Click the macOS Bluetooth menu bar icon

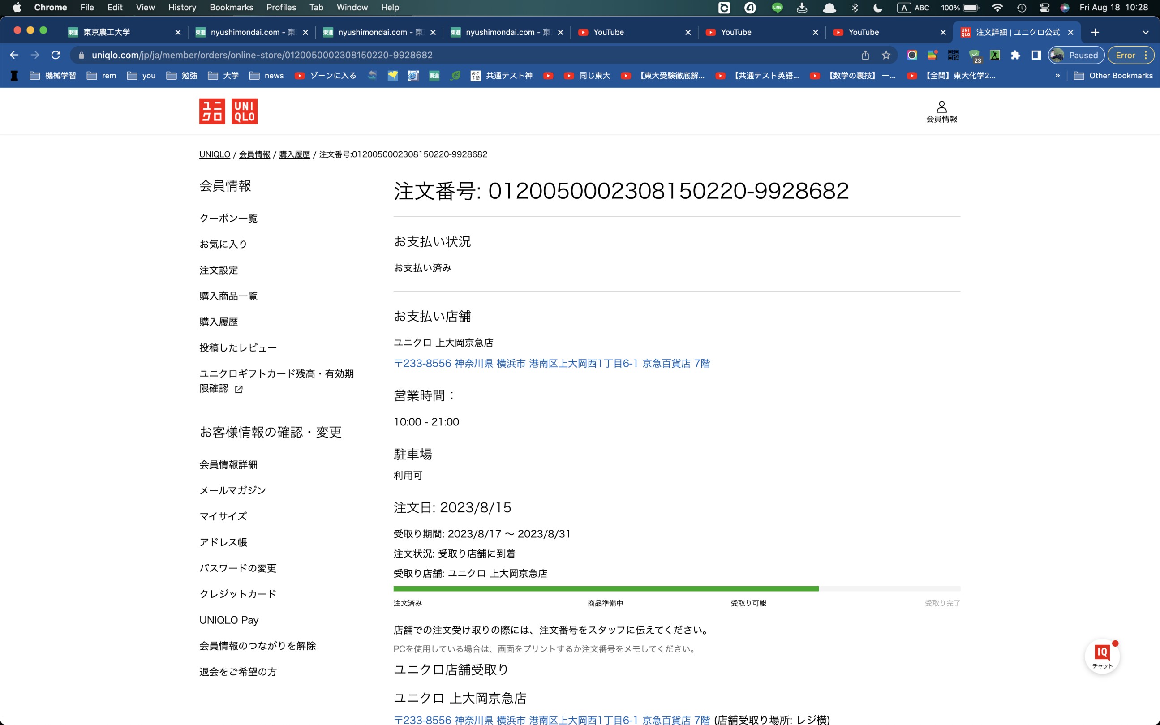855,8
